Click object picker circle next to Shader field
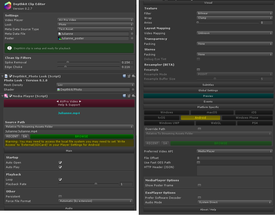The width and height of the screenshot is (275, 215). coord(133,89)
